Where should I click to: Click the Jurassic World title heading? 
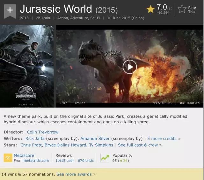click(x=56, y=9)
